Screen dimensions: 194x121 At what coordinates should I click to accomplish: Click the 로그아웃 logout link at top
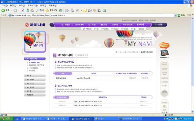pyautogui.click(x=125, y=20)
